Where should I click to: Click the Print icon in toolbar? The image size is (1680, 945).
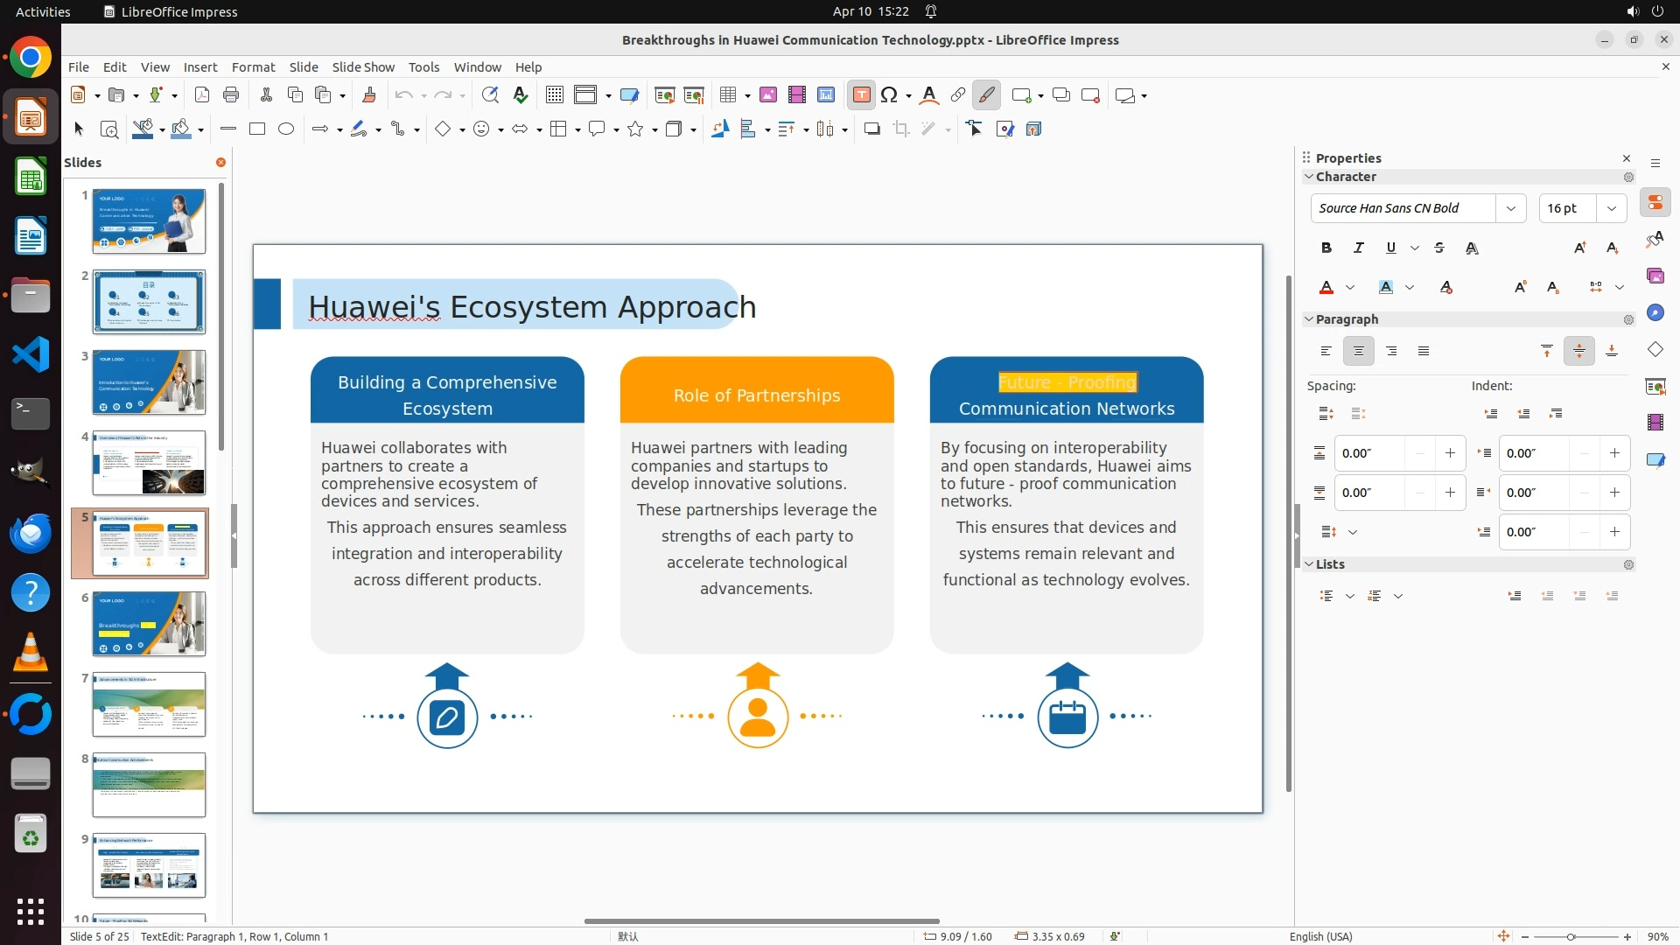(231, 95)
